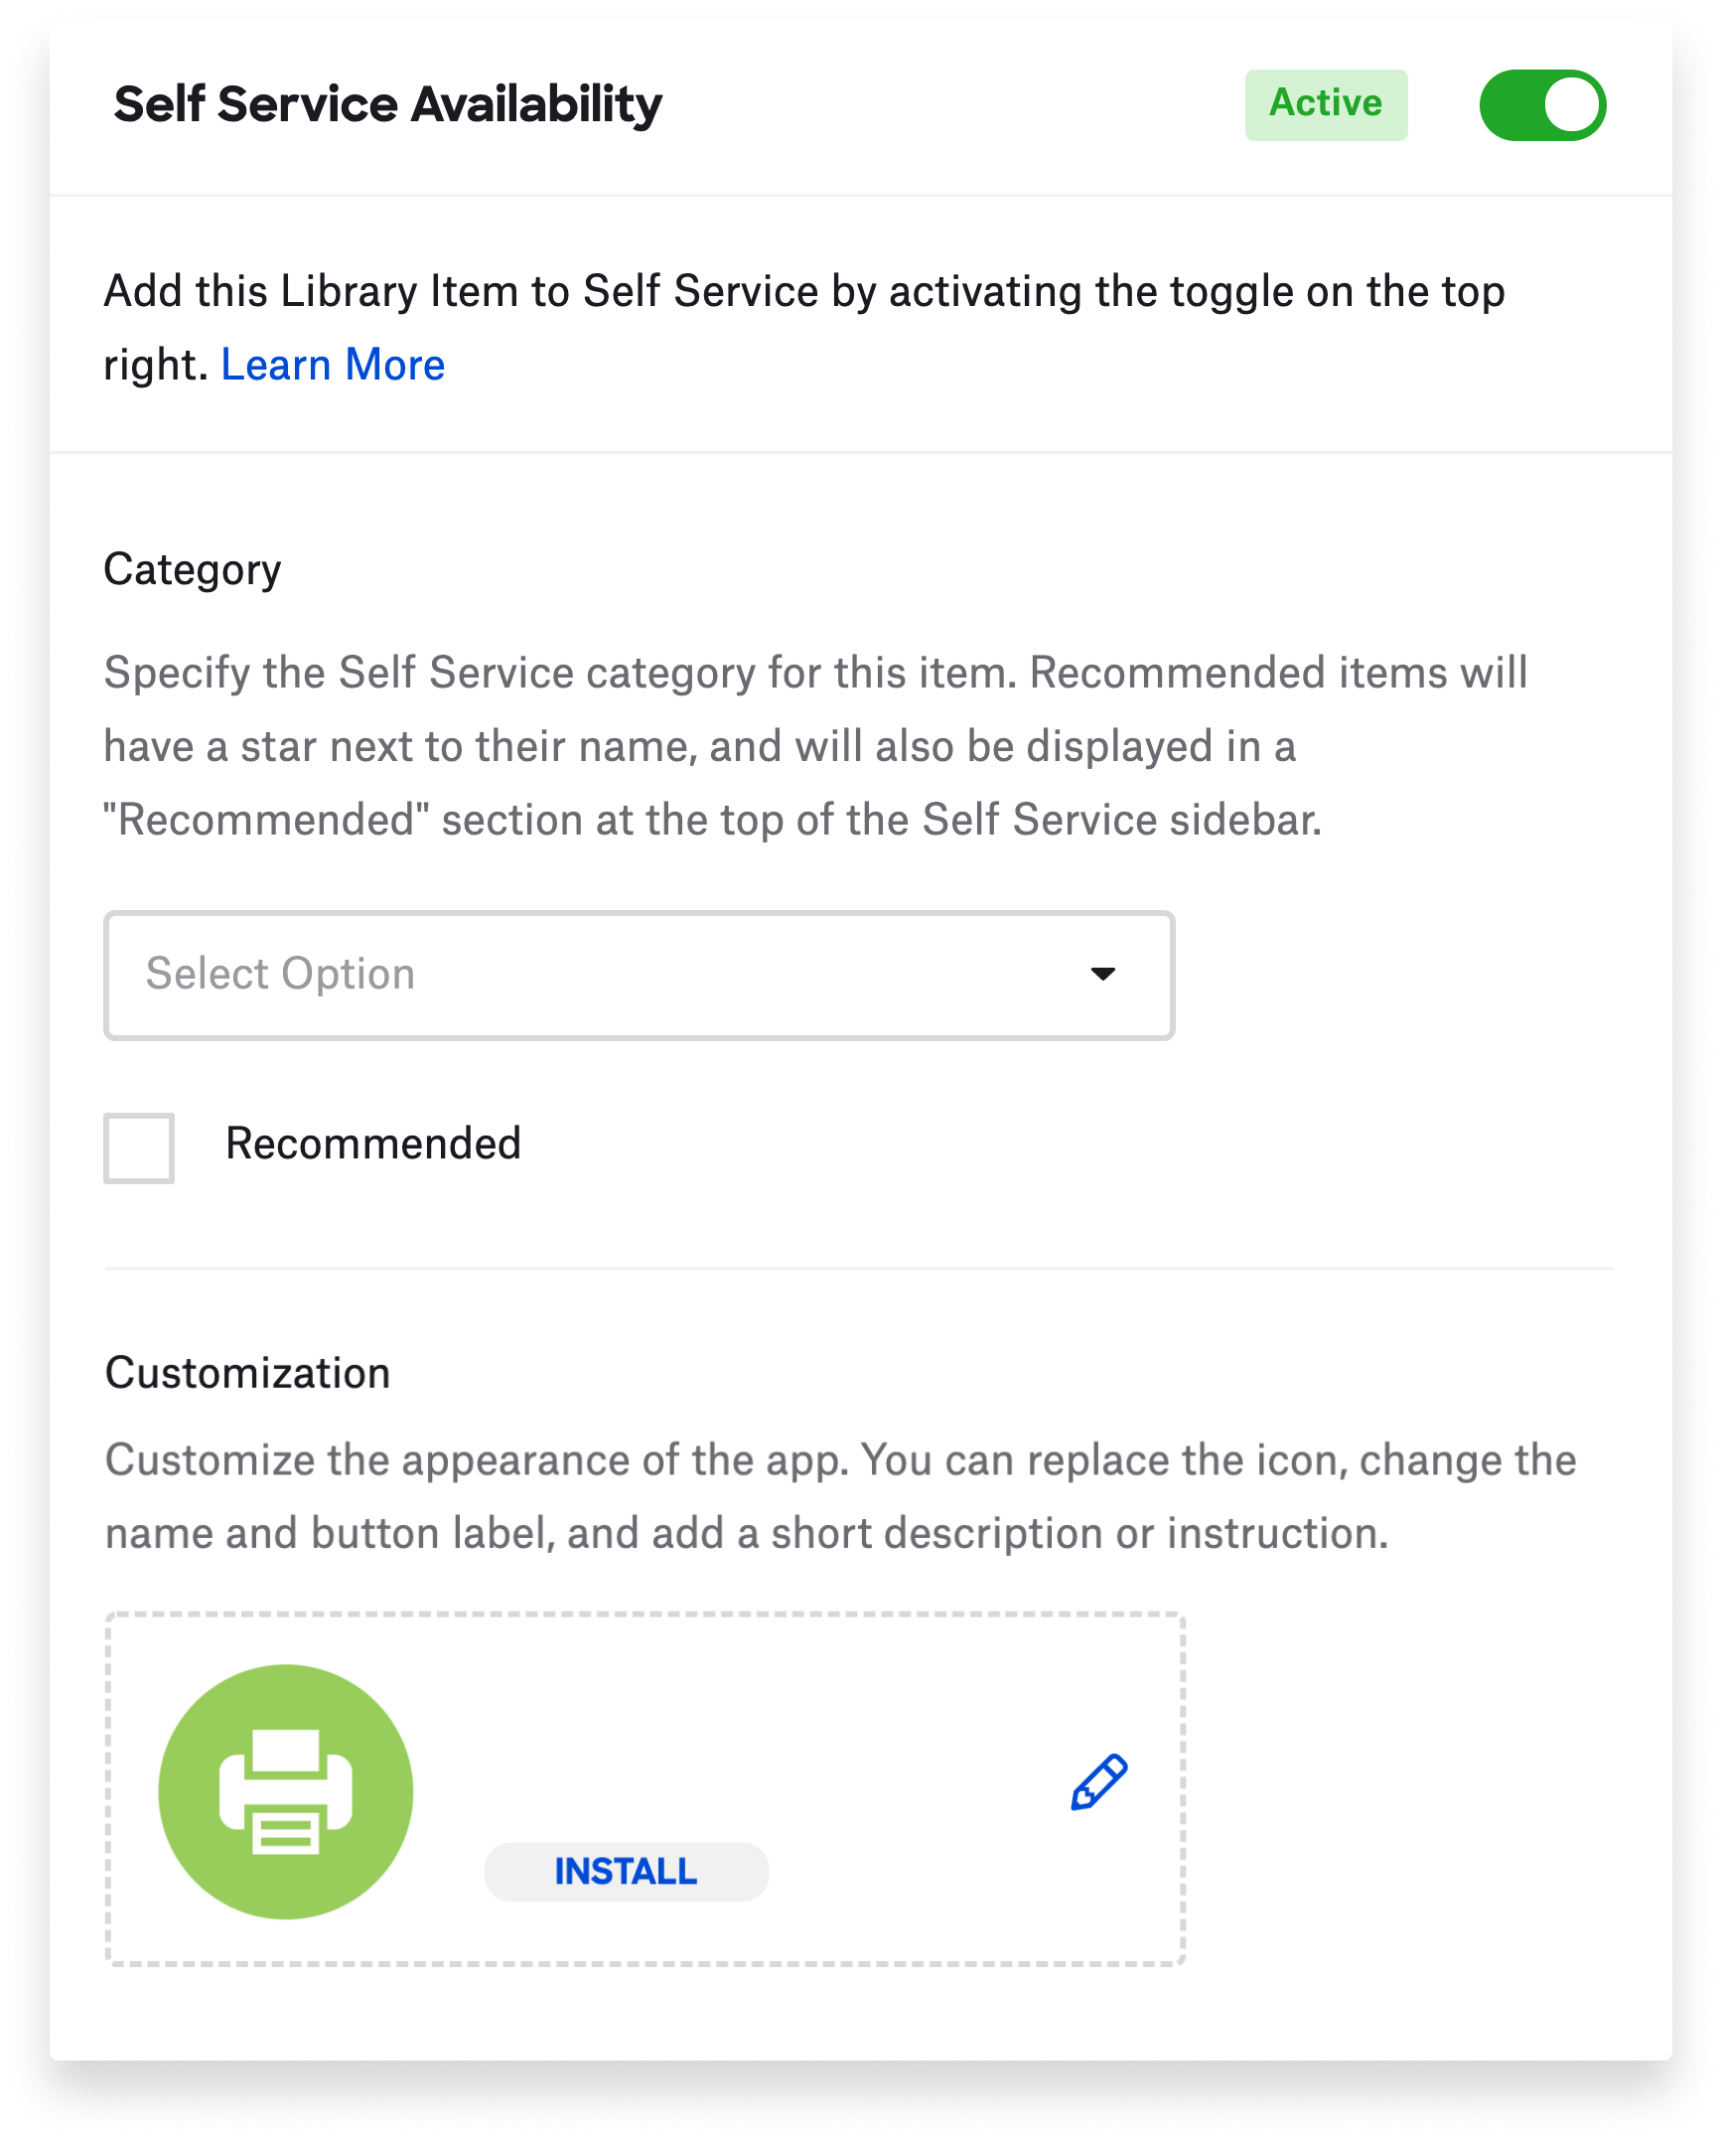Click the Customization section heading
1722x2140 pixels.
coord(248,1373)
